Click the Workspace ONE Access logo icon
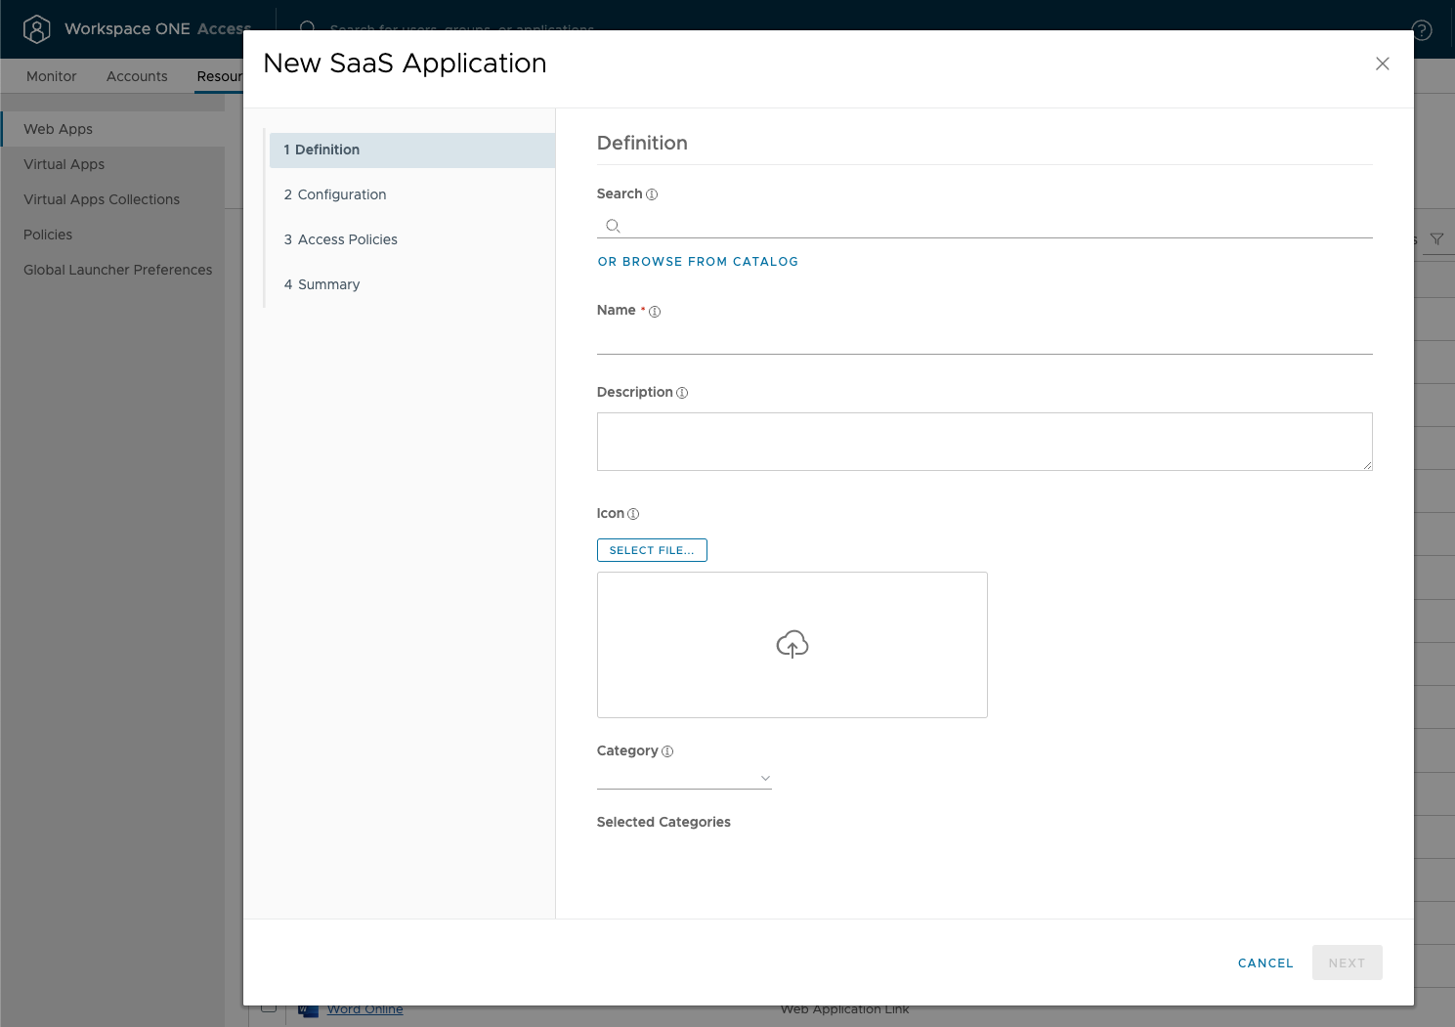 coord(36,28)
